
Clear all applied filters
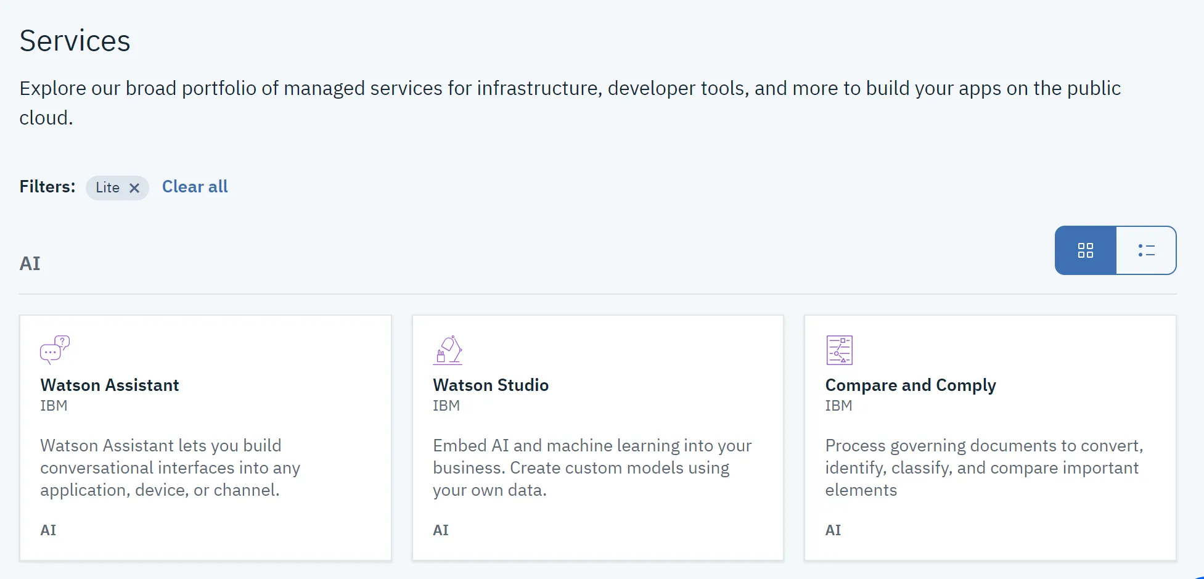coord(195,187)
